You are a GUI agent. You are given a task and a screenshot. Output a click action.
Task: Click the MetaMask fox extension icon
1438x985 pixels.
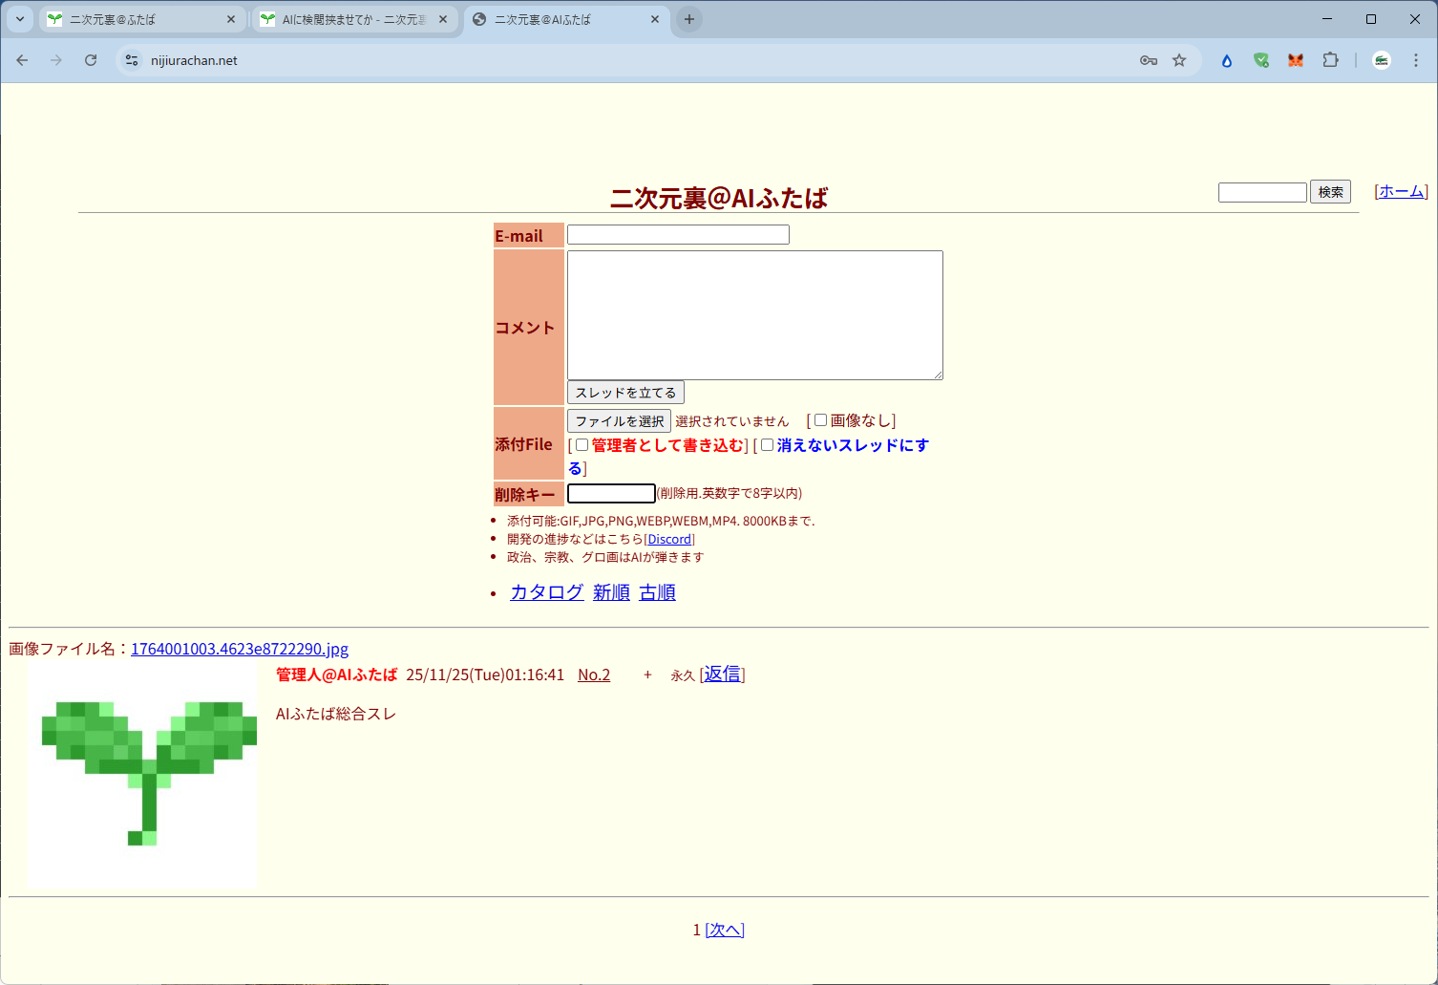coord(1296,60)
